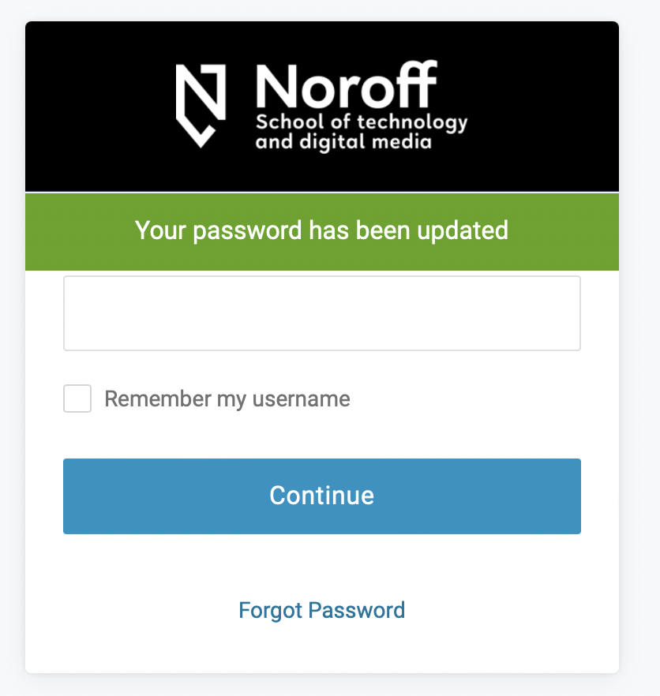Click the large Noroff wordmark
This screenshot has width=660, height=696.
pyautogui.click(x=347, y=85)
